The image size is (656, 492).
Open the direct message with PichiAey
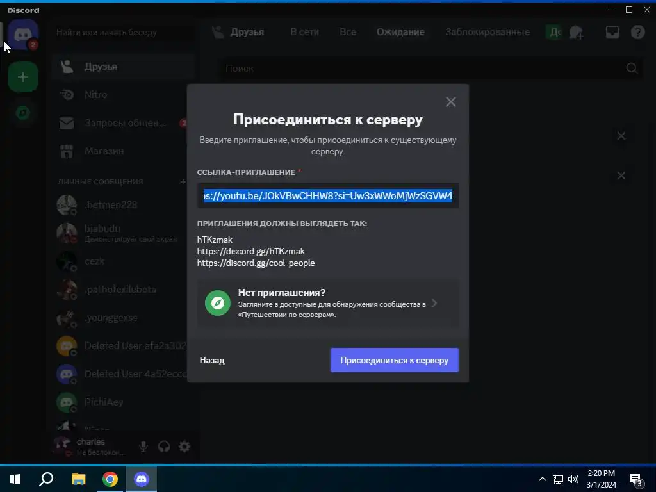click(x=124, y=402)
